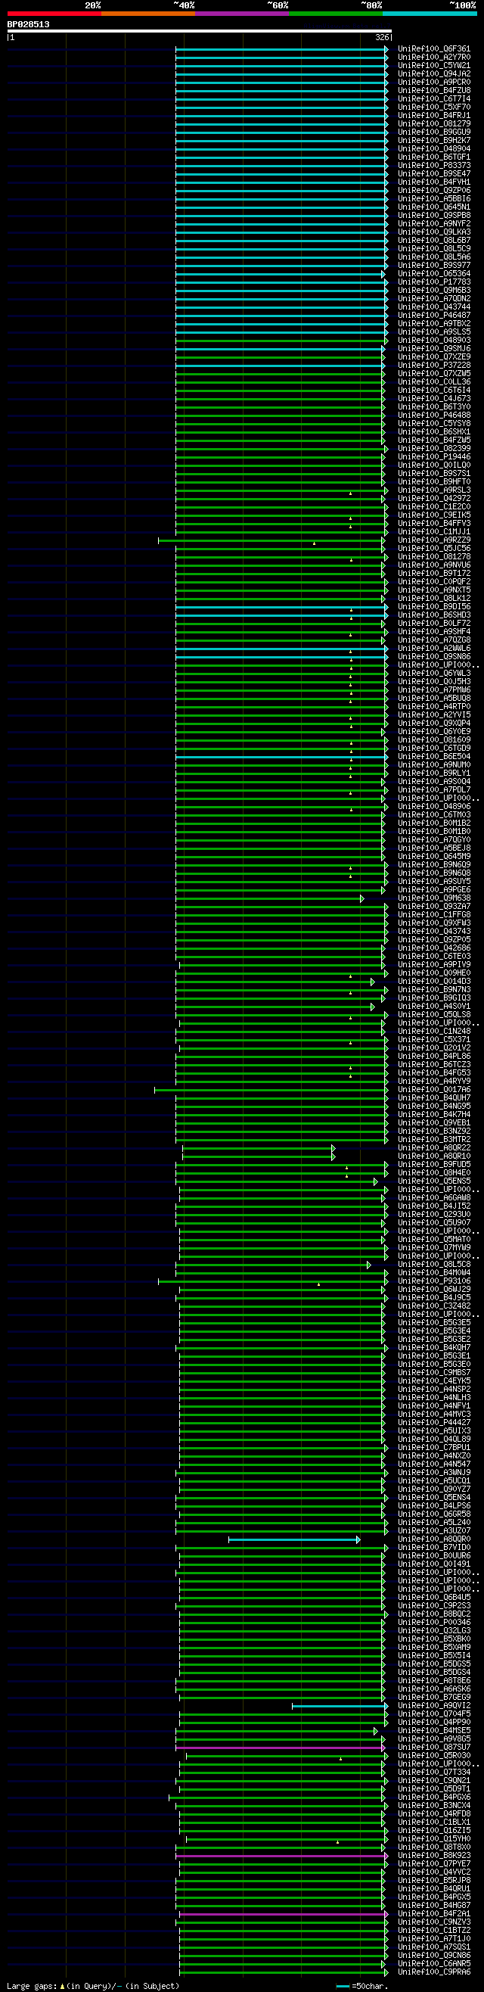Select the UniRef100_Q8L5C8 label
The width and height of the screenshot is (484, 1992).
434,1265
